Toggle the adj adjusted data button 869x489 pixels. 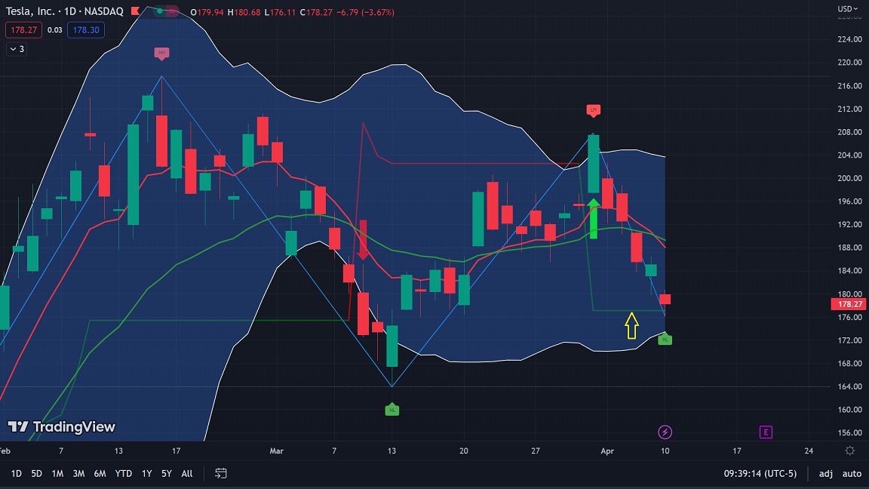(826, 473)
